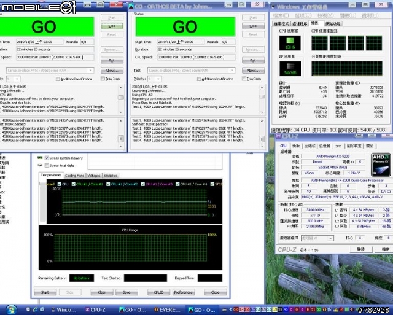Click the black 33 temperature tray icon
Screen dimensions: 393x315
tap(280, 309)
